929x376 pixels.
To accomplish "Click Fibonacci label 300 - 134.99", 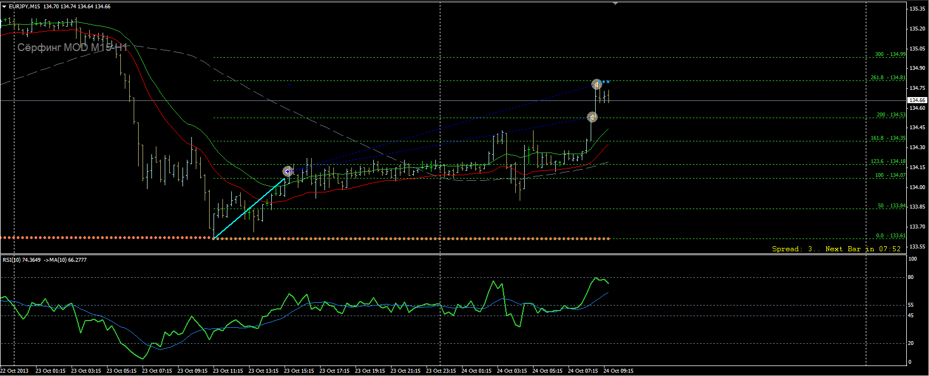I will pyautogui.click(x=890, y=54).
